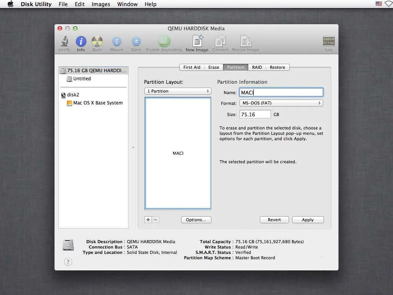Viewport: 393px width, 295px height.
Task: Click the Verified S.M.A.R.T. status text
Action: pyautogui.click(x=243, y=252)
